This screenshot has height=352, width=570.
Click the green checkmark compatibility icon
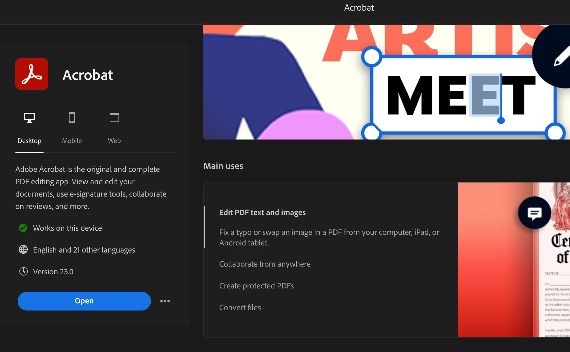[x=23, y=228]
